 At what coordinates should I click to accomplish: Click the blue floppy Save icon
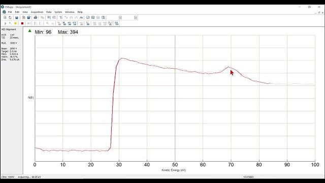[x=17, y=18]
